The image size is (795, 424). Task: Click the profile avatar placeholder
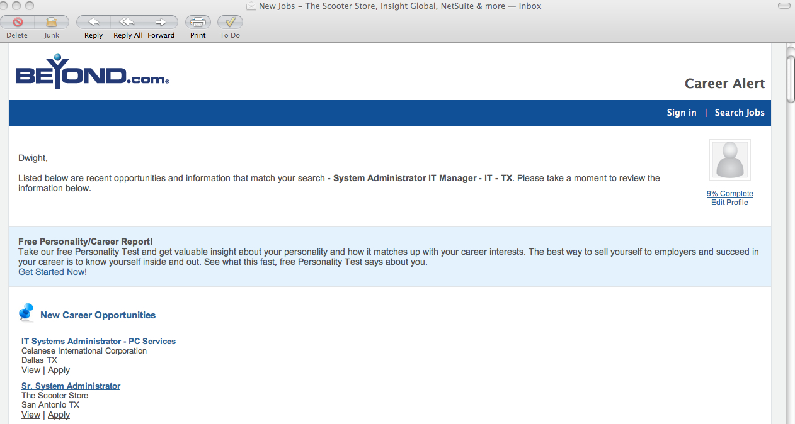coord(729,160)
